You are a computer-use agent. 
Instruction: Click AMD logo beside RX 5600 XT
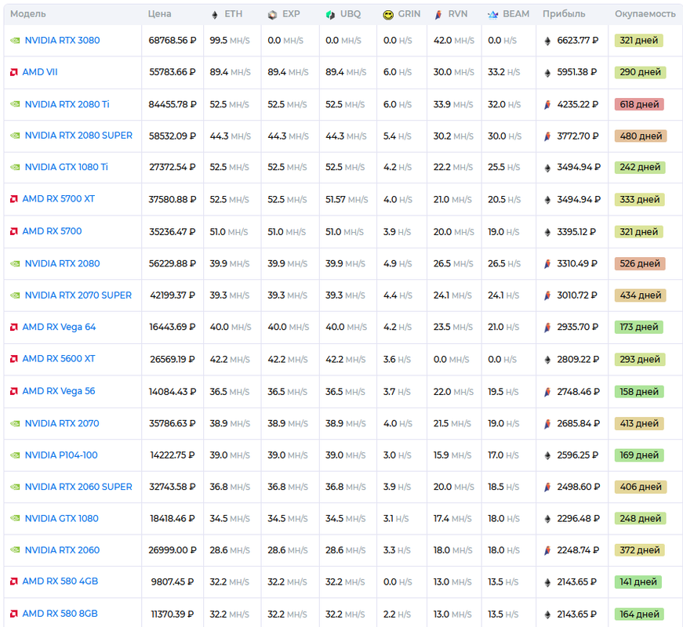pyautogui.click(x=14, y=359)
